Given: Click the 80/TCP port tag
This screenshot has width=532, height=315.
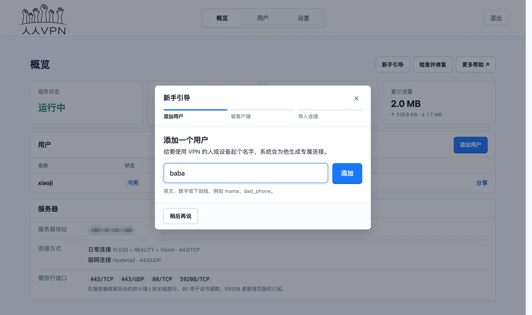Looking at the screenshot, I should (x=162, y=279).
